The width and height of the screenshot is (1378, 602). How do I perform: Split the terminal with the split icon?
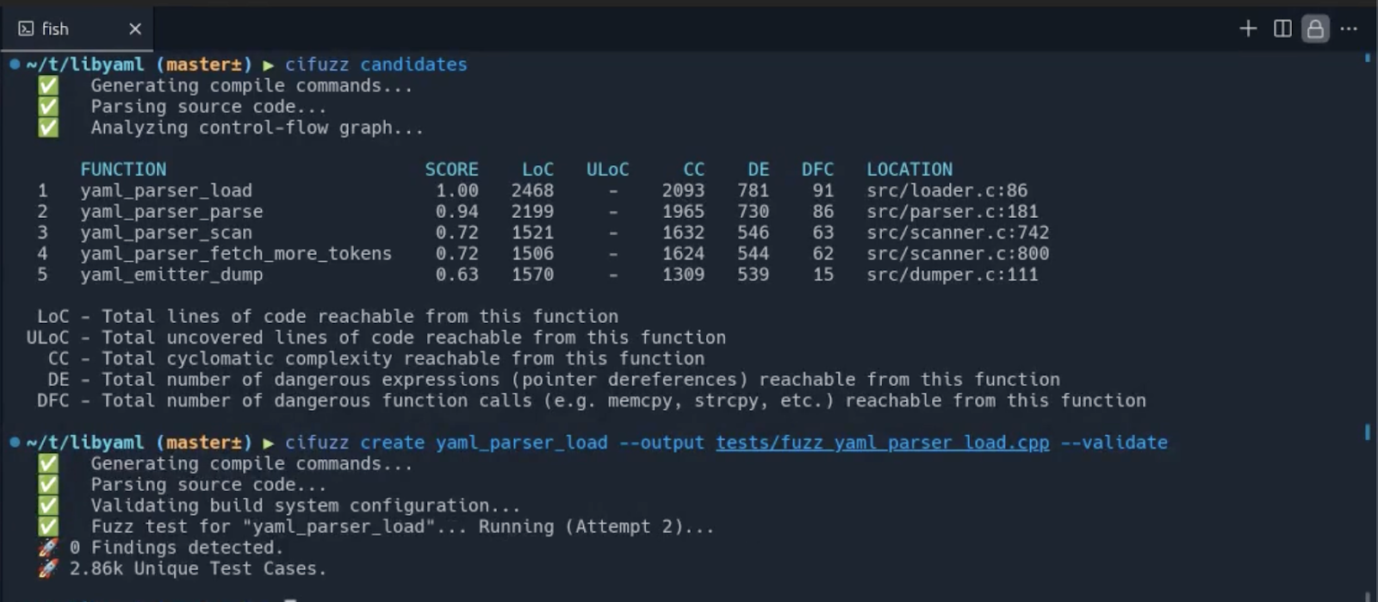tap(1282, 28)
